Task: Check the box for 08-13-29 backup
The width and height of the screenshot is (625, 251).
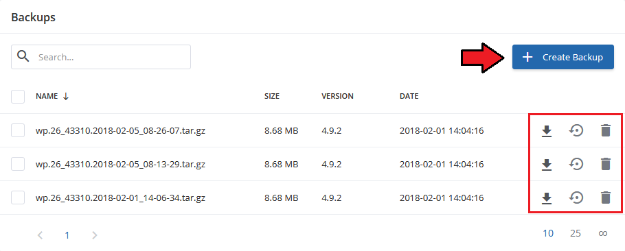Action: coord(18,164)
